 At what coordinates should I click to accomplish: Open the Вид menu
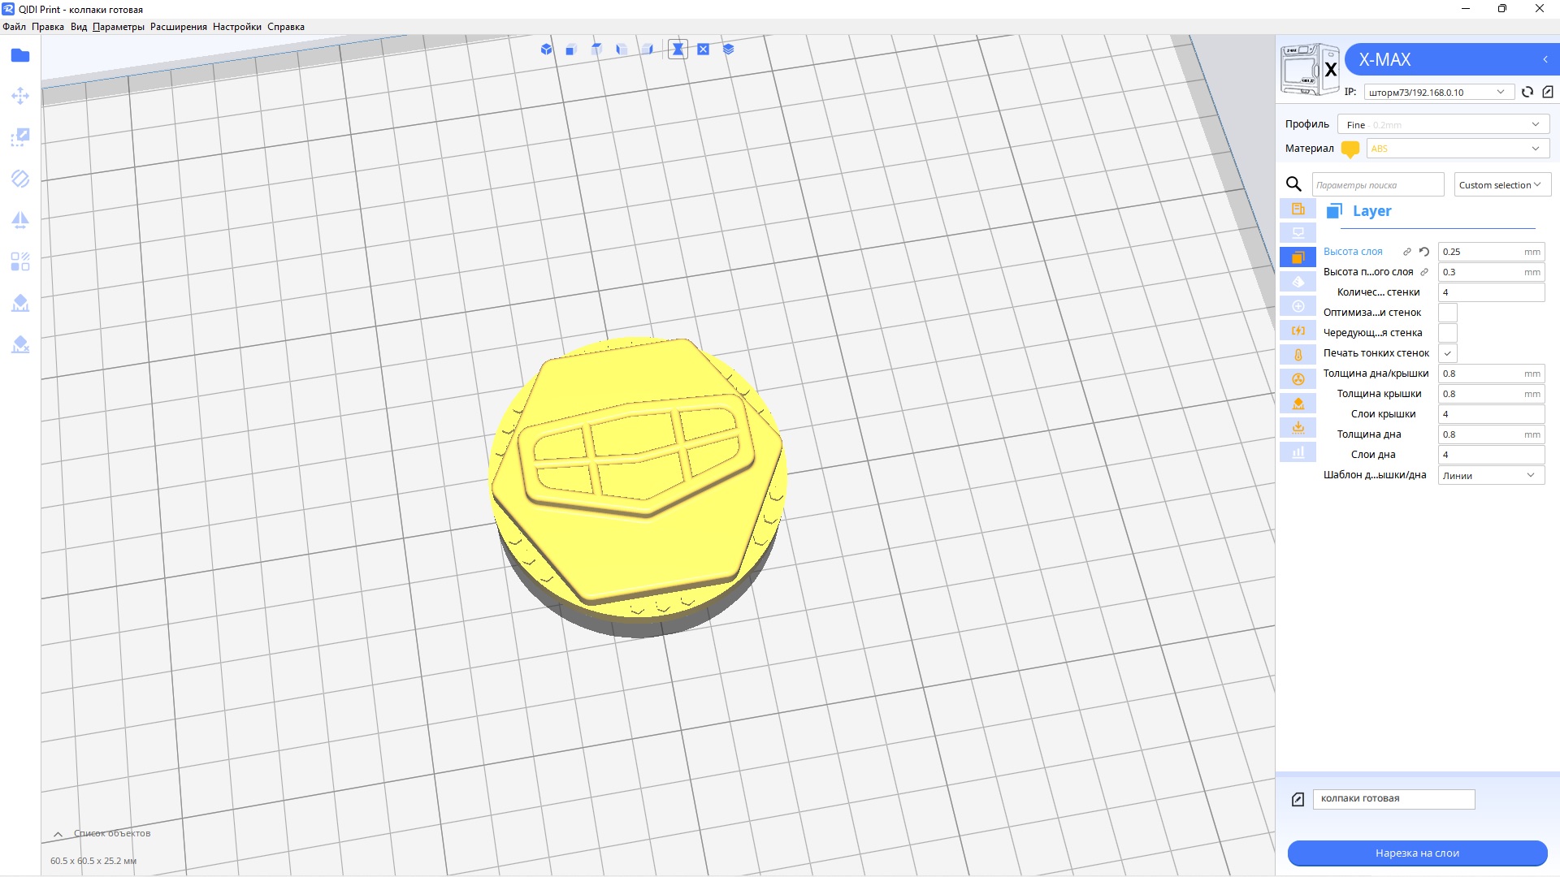point(79,27)
